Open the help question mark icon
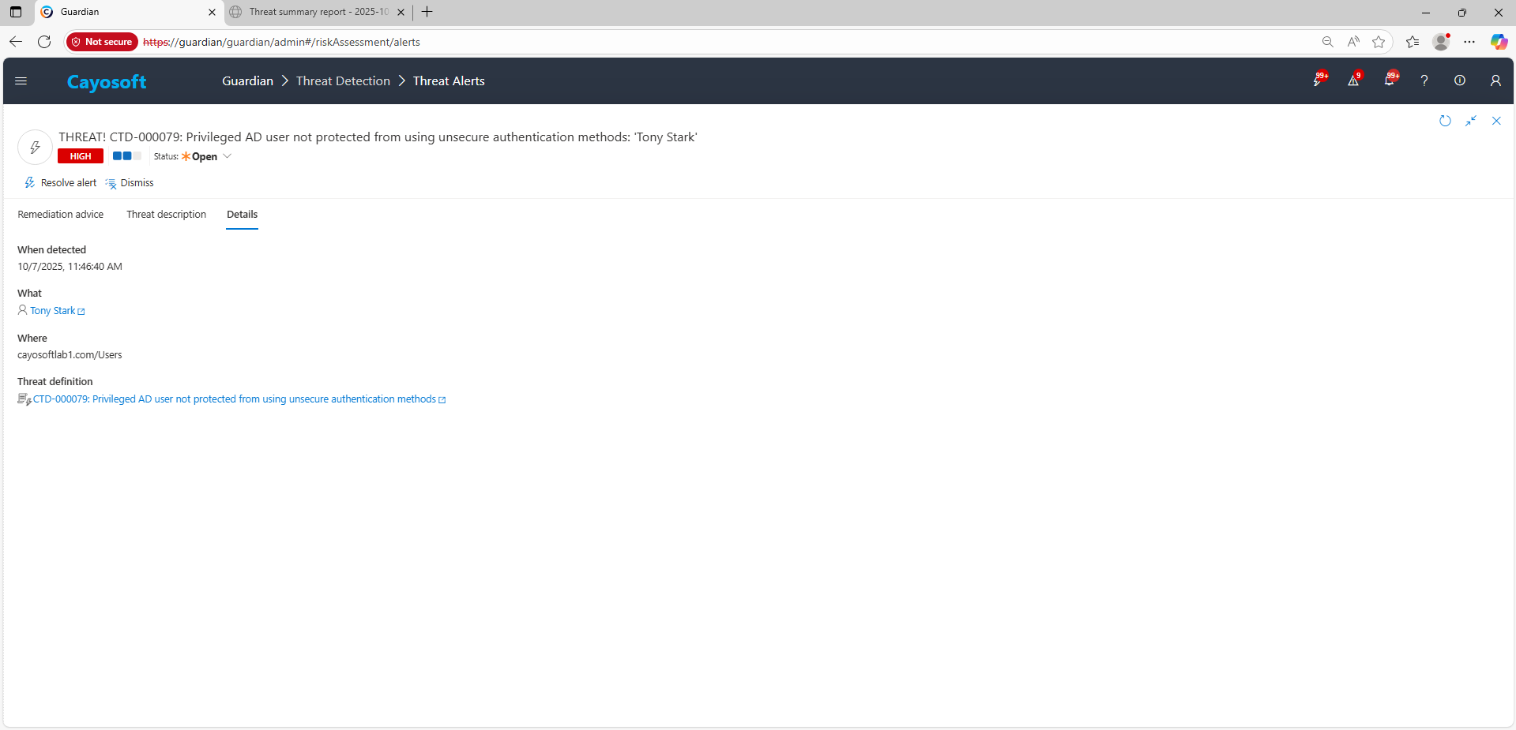 point(1424,80)
